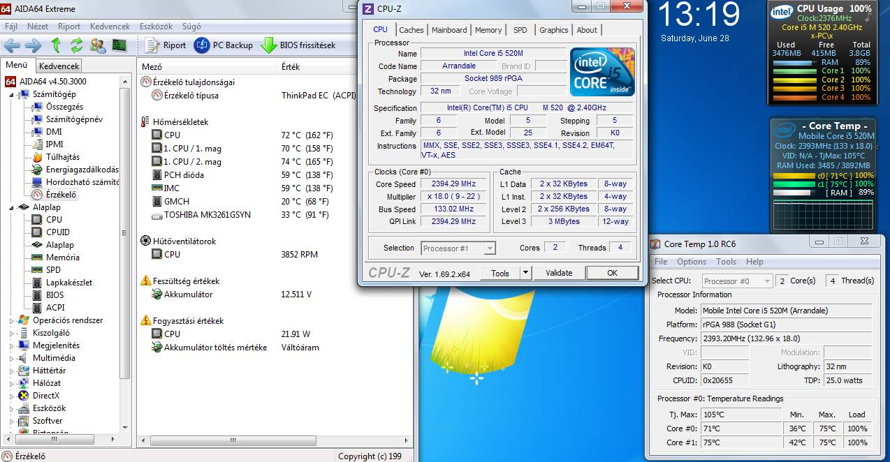The image size is (890, 462).
Task: Select Lapkakészlet chipset item
Action: (69, 283)
